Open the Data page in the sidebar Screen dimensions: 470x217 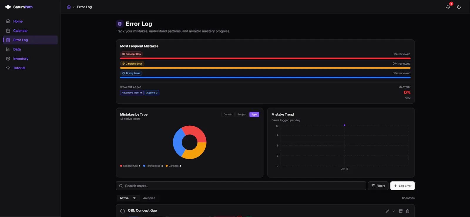(x=30, y=49)
